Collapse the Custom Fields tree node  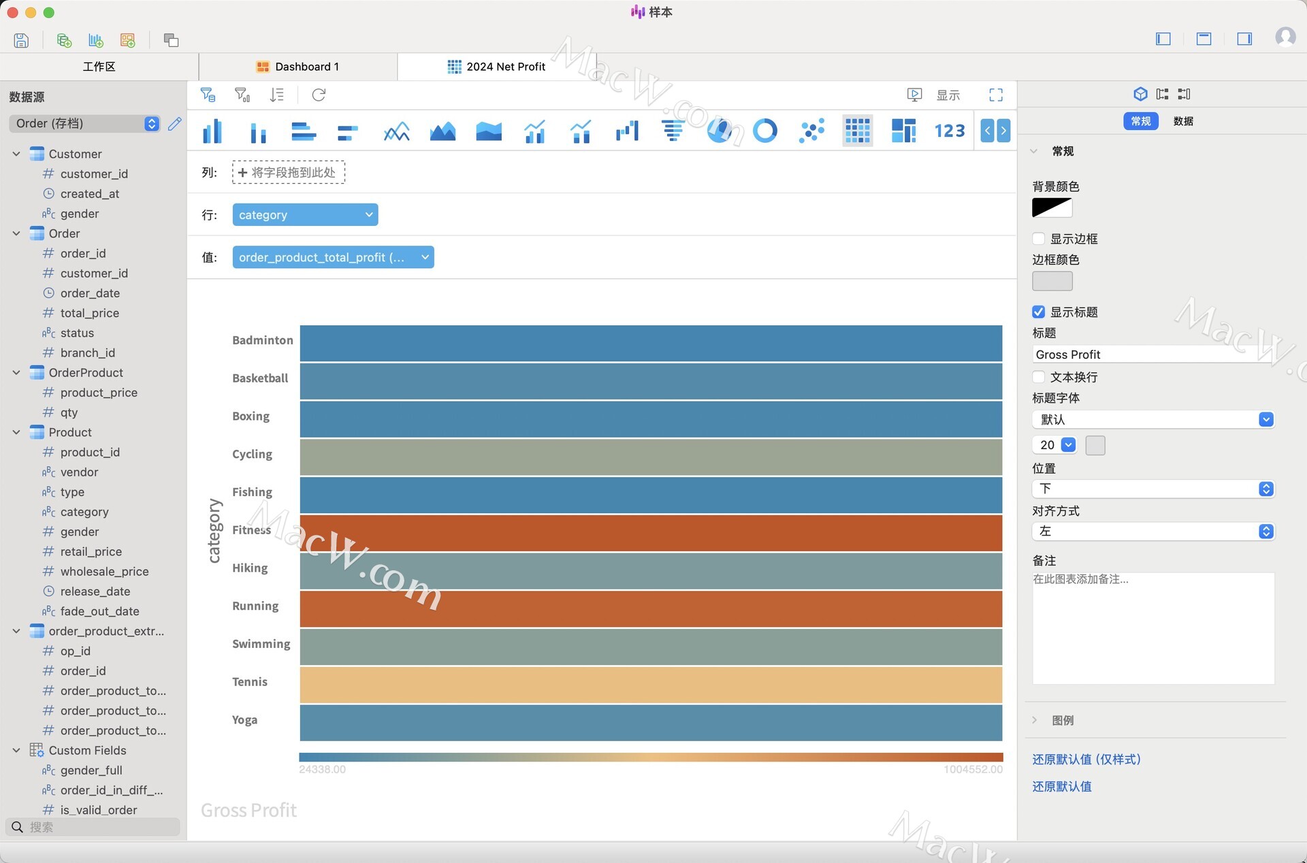[16, 750]
